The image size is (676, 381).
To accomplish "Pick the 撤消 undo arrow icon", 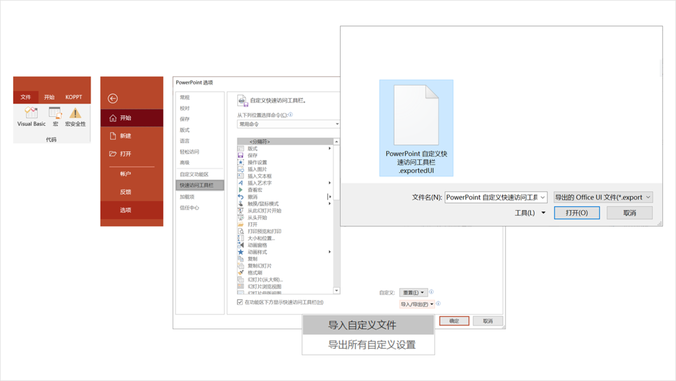I will pyautogui.click(x=240, y=197).
